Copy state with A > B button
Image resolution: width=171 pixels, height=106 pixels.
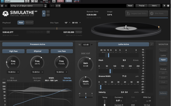click(58, 6)
